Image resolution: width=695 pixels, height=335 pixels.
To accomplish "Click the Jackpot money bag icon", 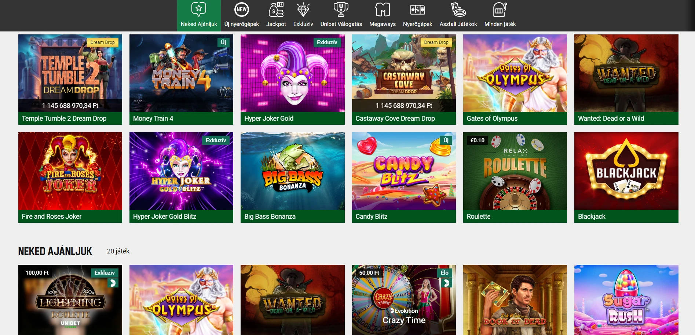I will 276,10.
